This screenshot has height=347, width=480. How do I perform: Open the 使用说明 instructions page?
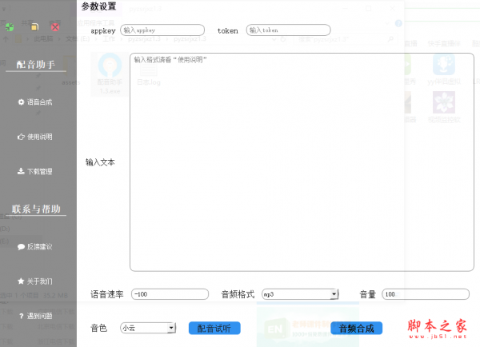click(35, 137)
